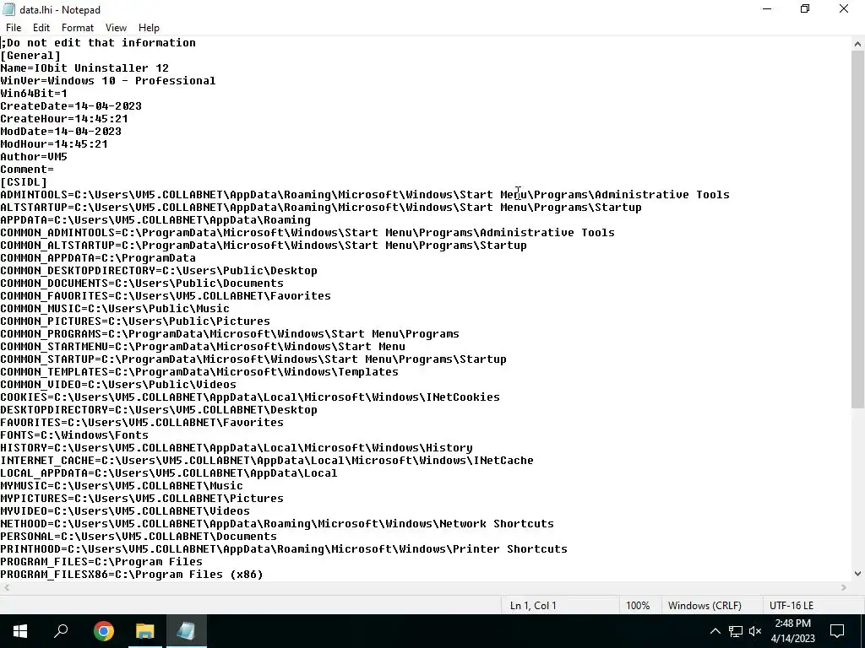Click vertical scrollbar down arrow
The image size is (865, 648).
point(857,574)
